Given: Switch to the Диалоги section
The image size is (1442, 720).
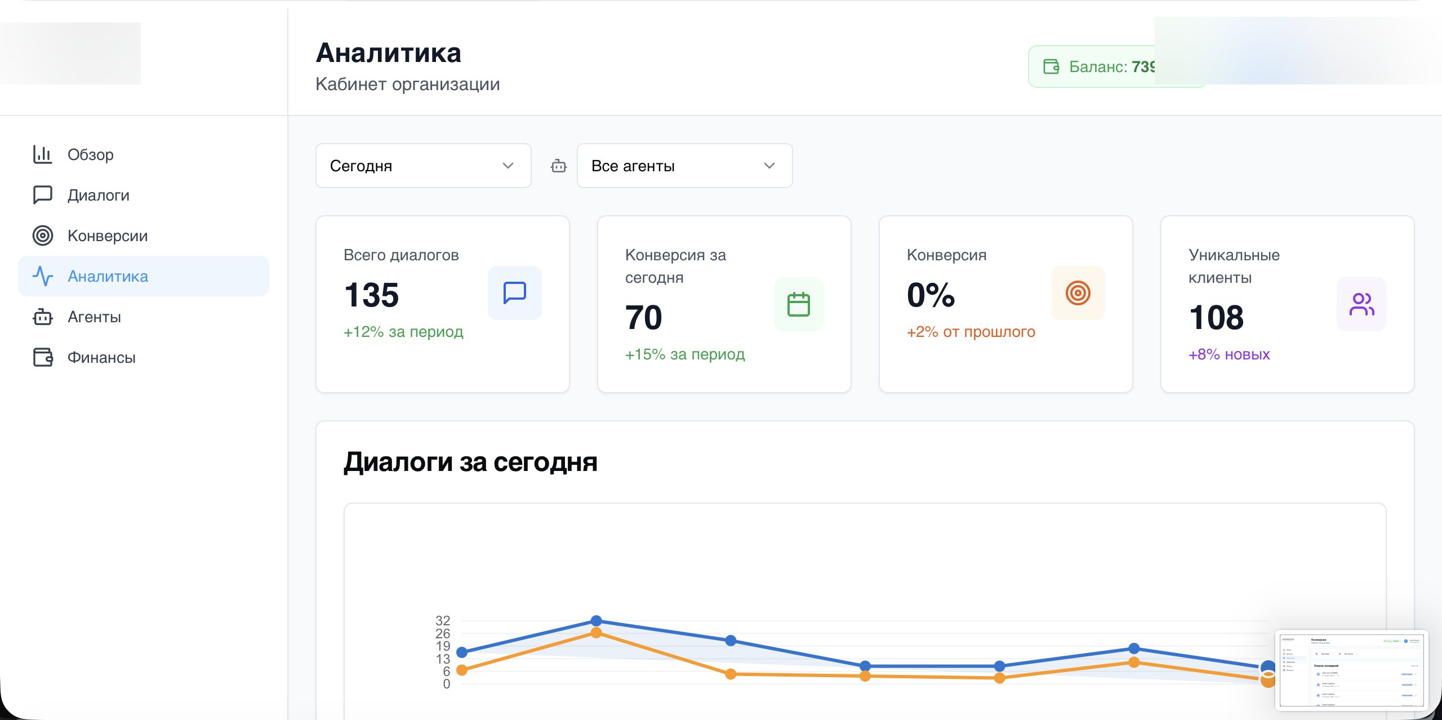Looking at the screenshot, I should tap(99, 194).
